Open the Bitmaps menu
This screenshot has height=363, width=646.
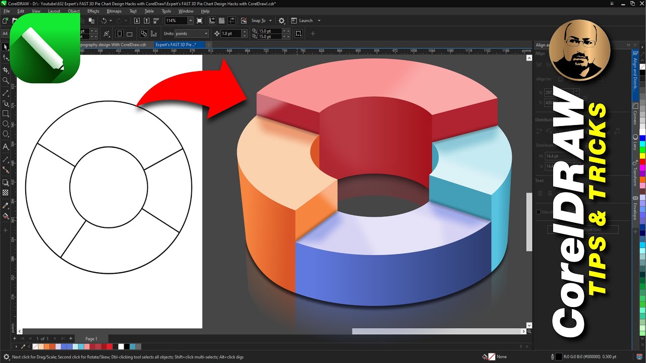click(x=114, y=11)
